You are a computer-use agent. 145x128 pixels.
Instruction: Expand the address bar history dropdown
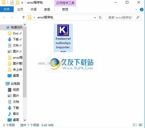(x=95, y=17)
